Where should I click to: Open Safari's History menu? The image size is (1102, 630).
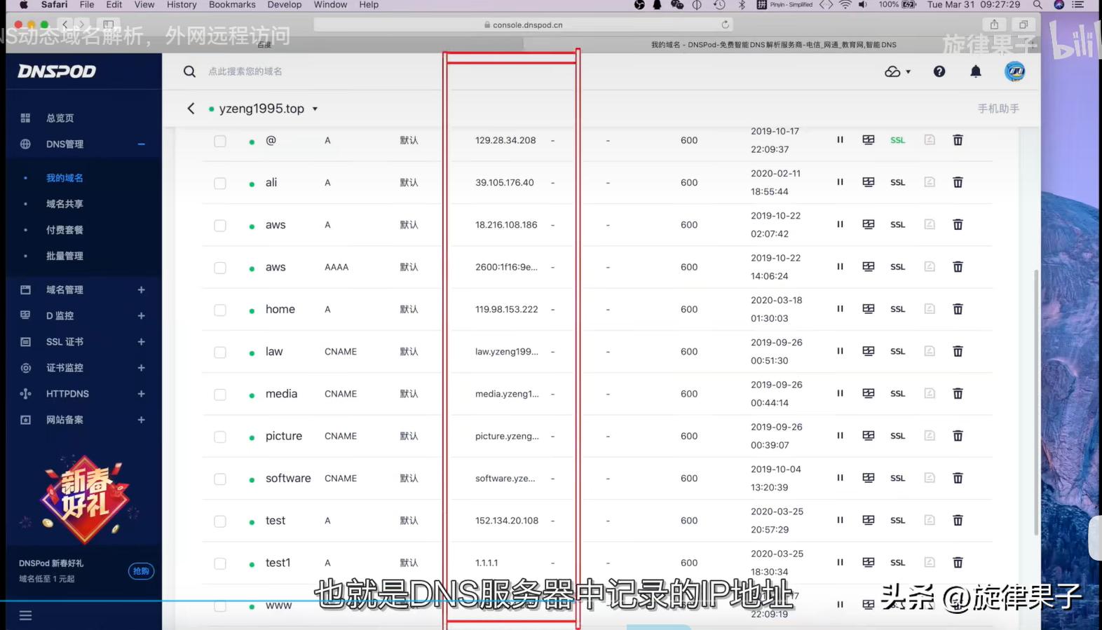click(x=182, y=5)
